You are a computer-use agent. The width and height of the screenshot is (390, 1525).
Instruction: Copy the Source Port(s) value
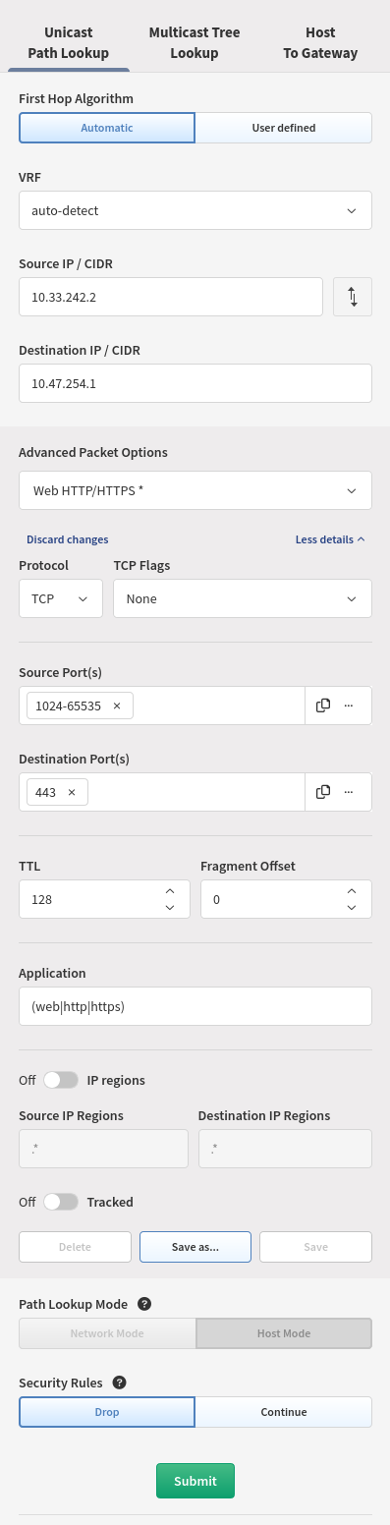pyautogui.click(x=323, y=706)
